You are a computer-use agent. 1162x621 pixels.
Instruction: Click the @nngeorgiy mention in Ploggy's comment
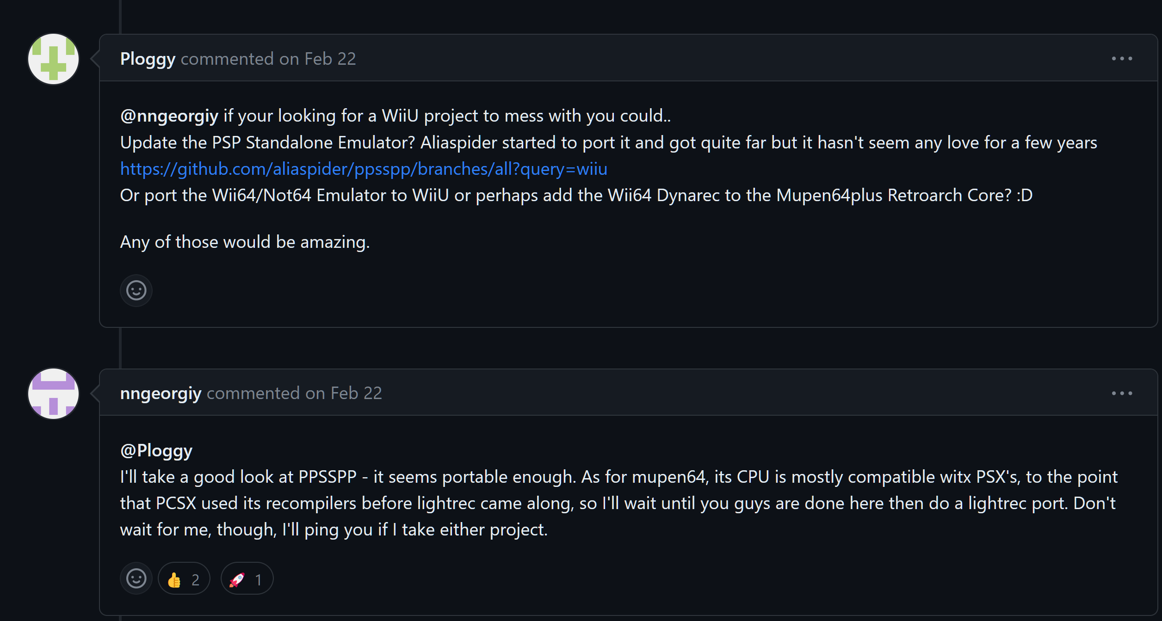pyautogui.click(x=169, y=116)
